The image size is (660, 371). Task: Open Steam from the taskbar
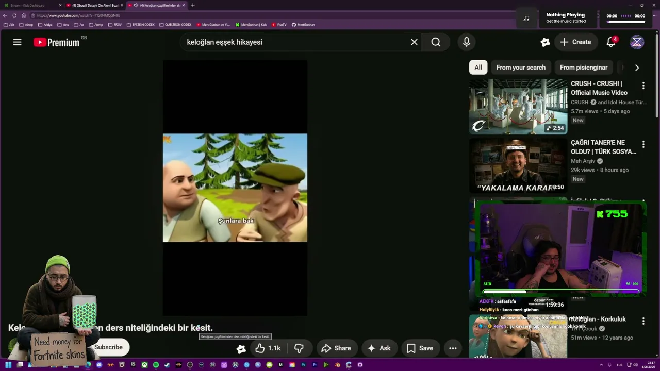(167, 365)
